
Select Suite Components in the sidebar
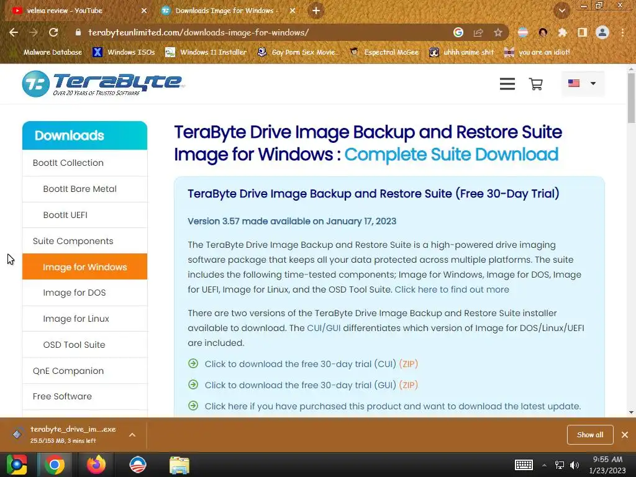click(x=84, y=241)
